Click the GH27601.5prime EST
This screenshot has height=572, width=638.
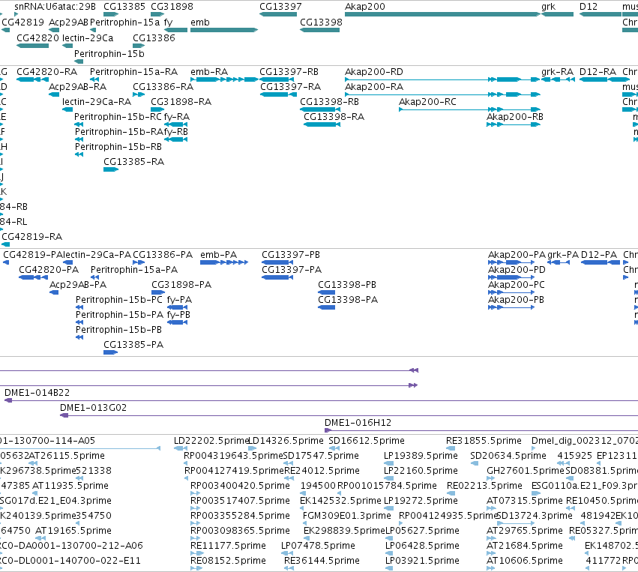(x=491, y=478)
